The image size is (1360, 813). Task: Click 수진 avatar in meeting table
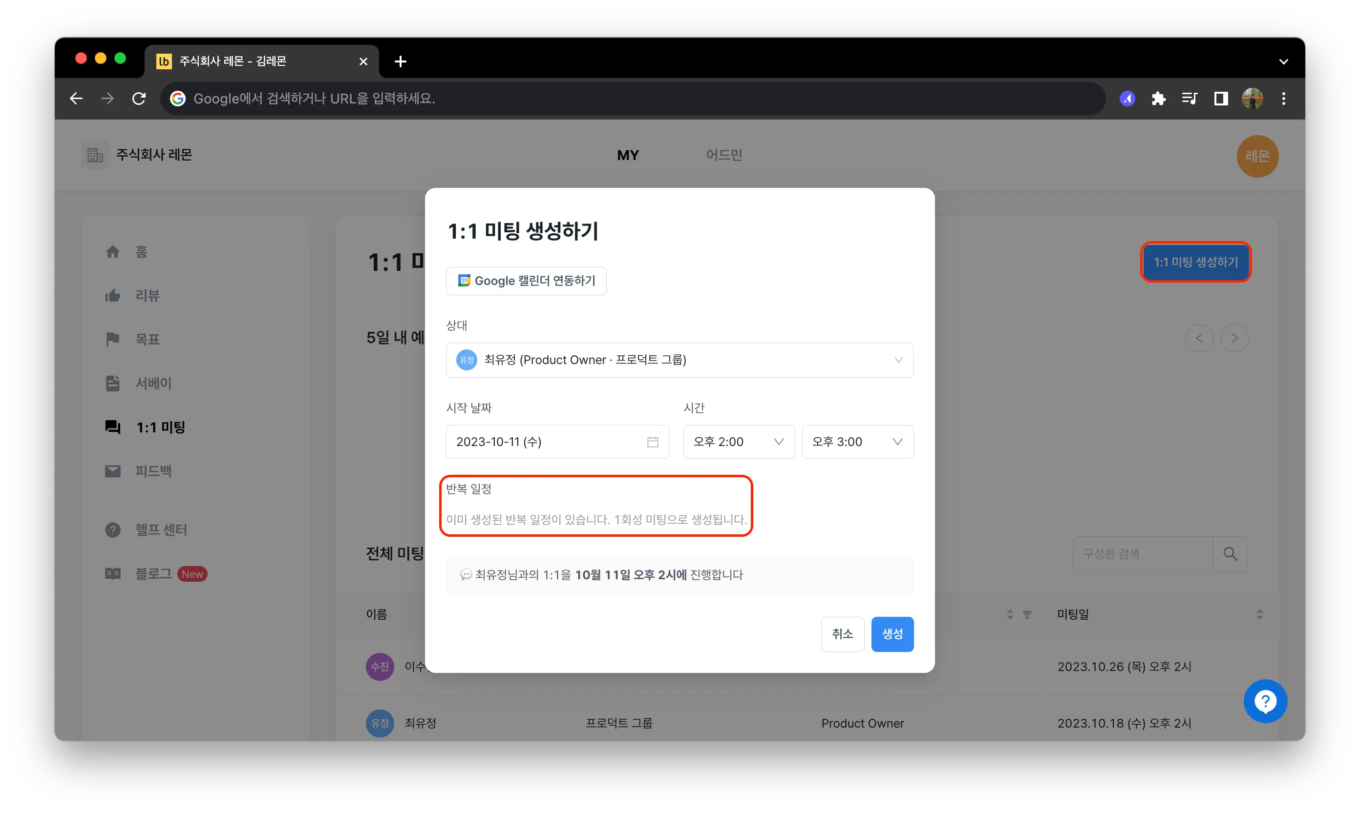pyautogui.click(x=380, y=667)
